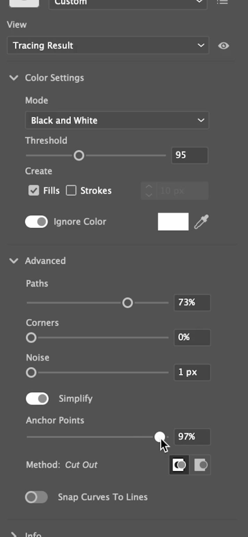The width and height of the screenshot is (248, 537).
Task: Collapse the Advanced section
Action: (14, 261)
